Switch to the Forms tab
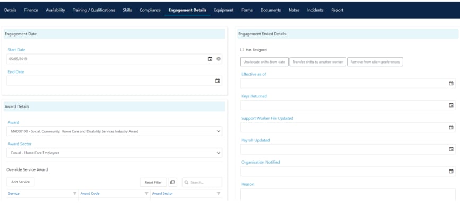The height and width of the screenshot is (206, 460). (247, 10)
